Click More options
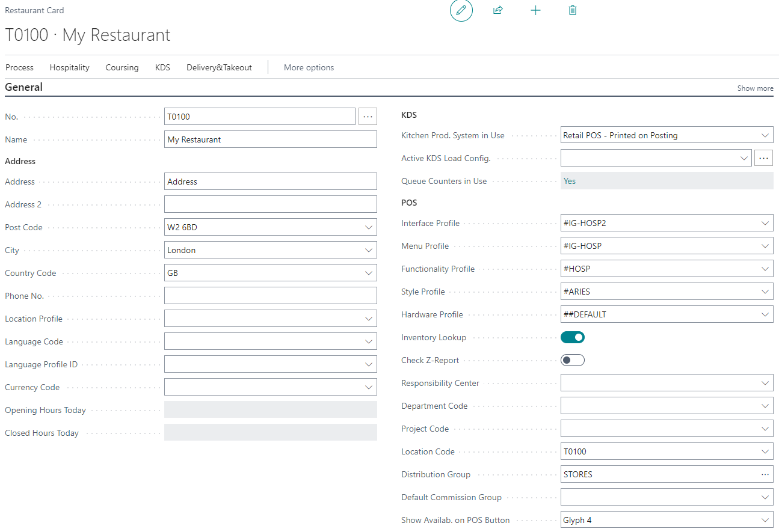Screen dimensions: 779x532 tap(309, 67)
